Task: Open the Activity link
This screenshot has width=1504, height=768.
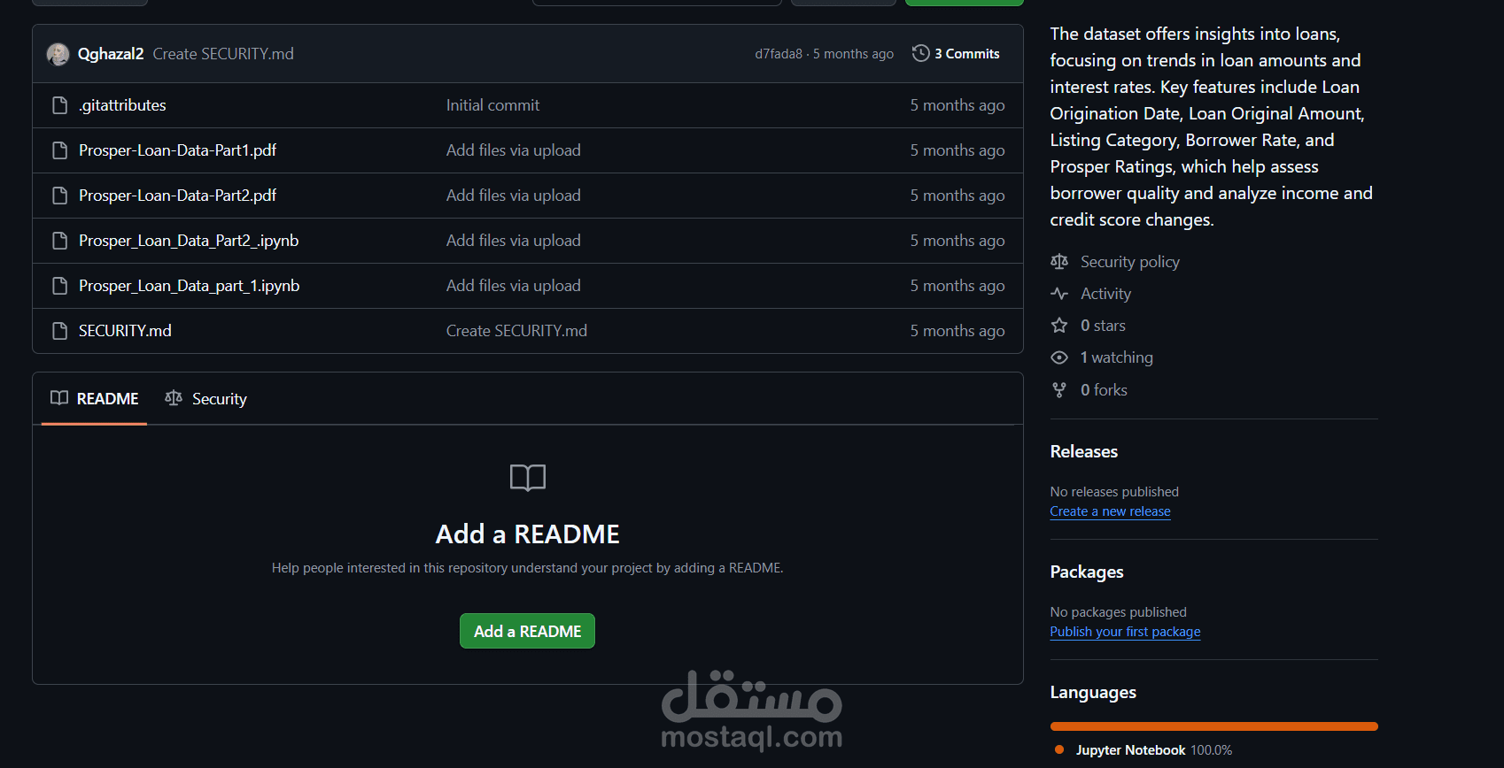Action: click(1105, 294)
